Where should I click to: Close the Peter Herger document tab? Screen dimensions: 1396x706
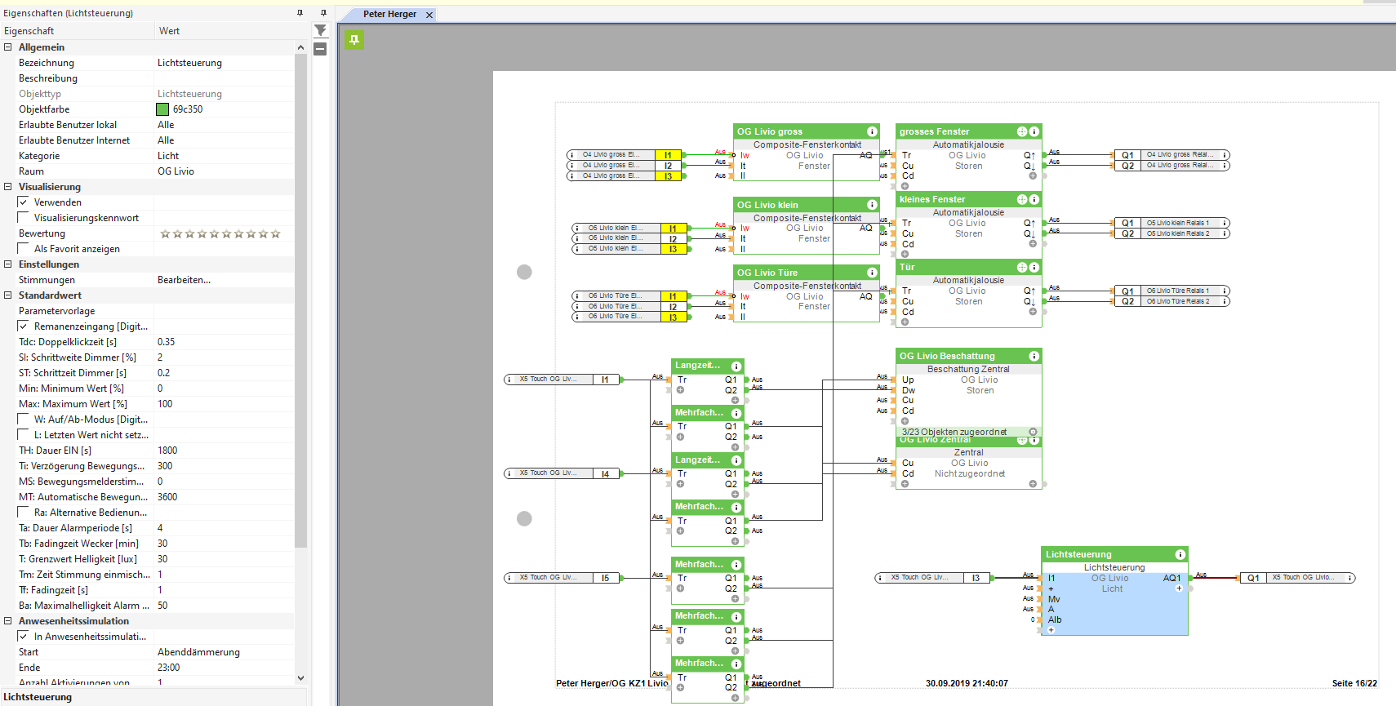(429, 15)
